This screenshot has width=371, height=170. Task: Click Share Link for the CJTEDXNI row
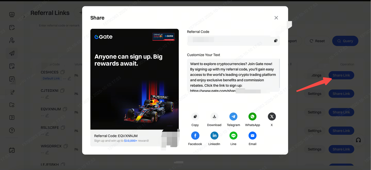(341, 94)
